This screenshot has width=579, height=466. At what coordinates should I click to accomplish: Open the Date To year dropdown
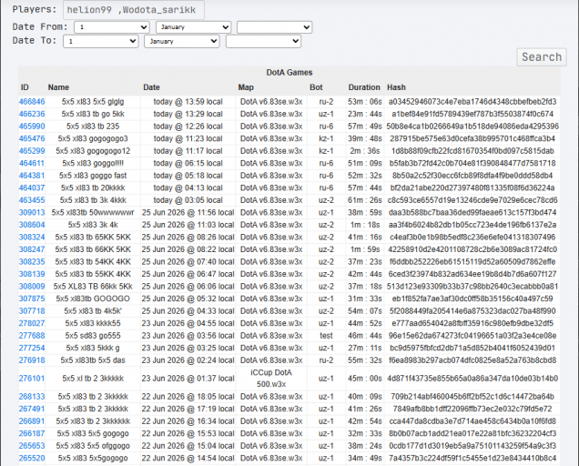263,41
